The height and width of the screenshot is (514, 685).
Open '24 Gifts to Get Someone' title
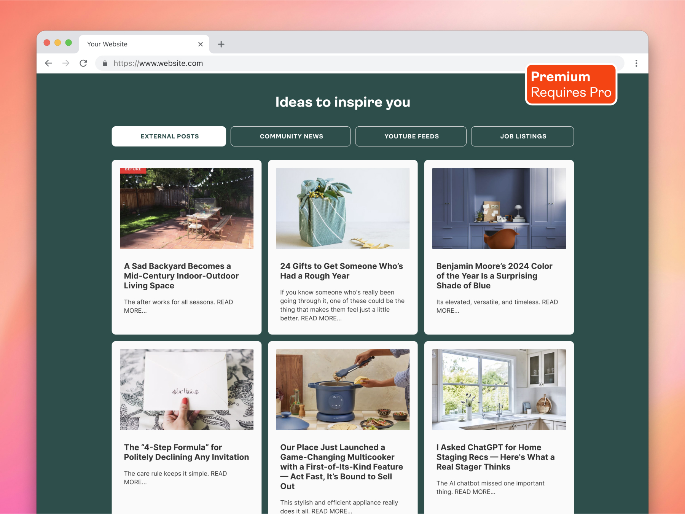click(342, 271)
